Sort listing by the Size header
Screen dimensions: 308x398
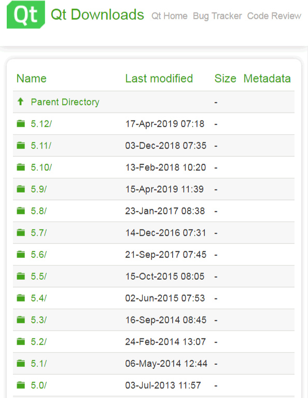point(225,78)
